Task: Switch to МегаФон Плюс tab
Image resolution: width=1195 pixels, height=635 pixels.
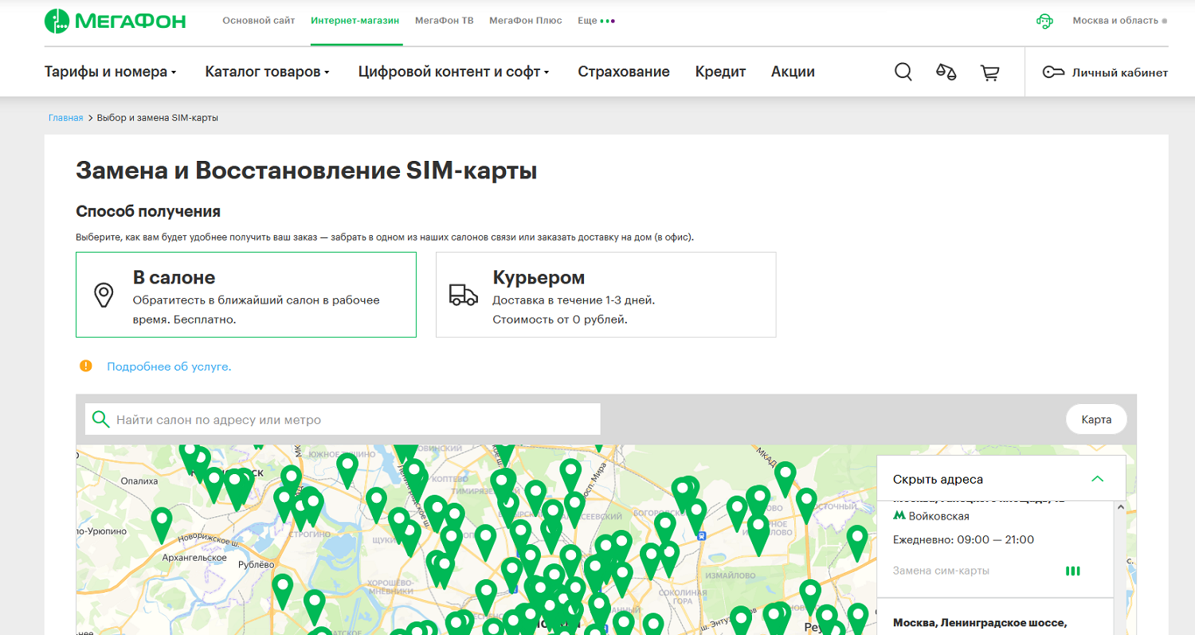Action: click(x=525, y=21)
